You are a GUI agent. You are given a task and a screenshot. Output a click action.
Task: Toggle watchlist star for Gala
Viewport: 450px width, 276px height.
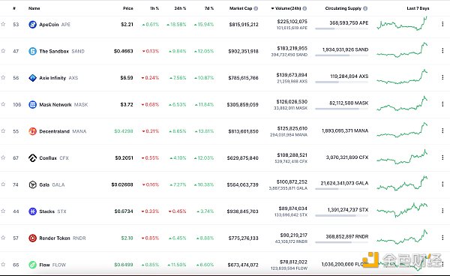coord(3,184)
